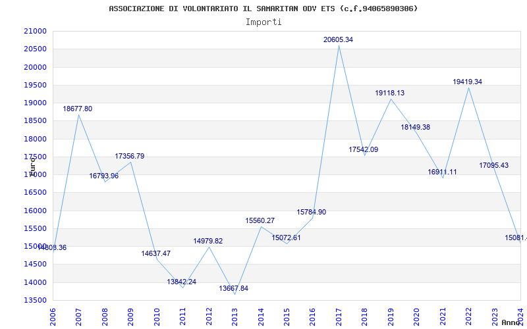Click the Anno x-axis title
The image size is (527, 329).
510,323
